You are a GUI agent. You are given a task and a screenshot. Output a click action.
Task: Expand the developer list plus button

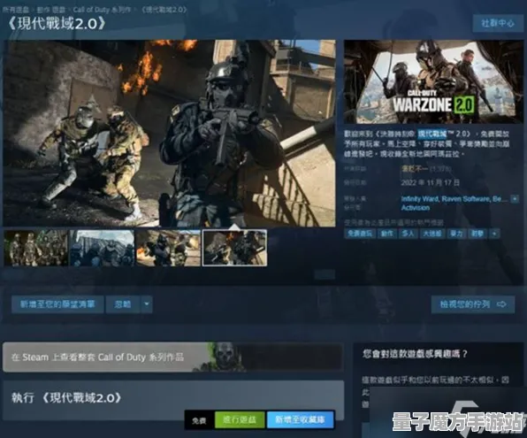[515, 199]
